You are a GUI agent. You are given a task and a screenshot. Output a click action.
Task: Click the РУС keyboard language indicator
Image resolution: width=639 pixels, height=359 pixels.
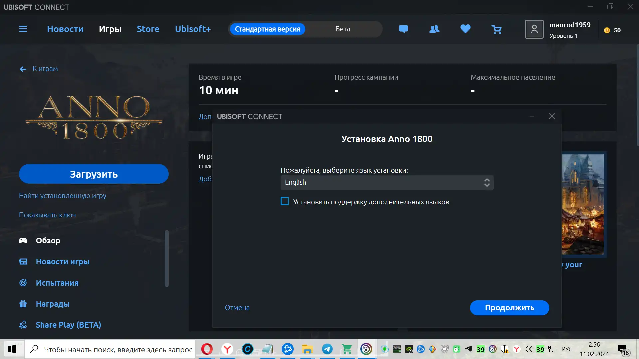tap(567, 349)
